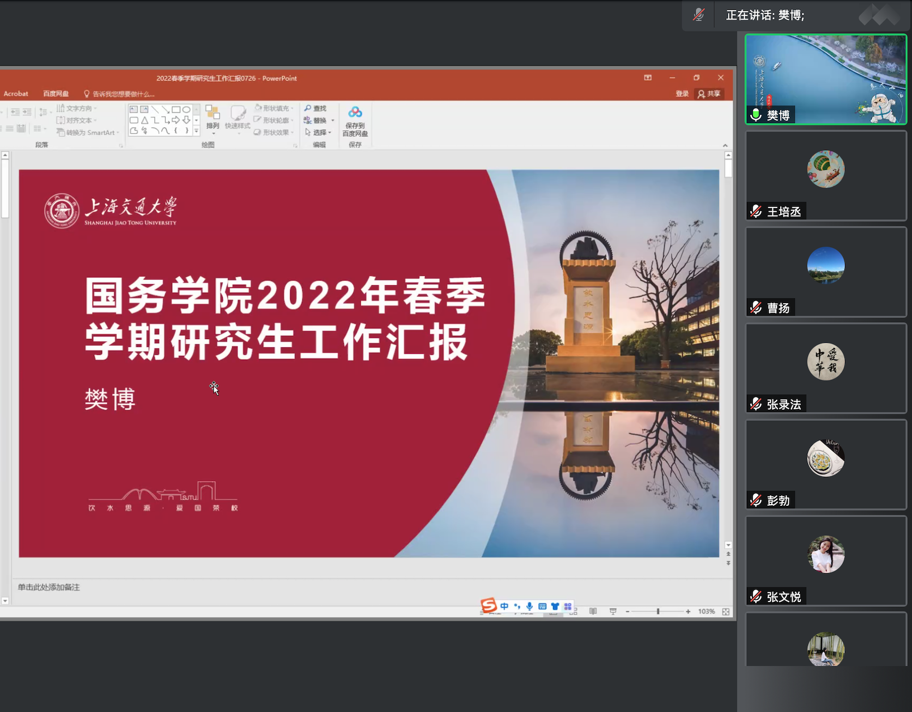Select the triangle shape in gallery
Screen dimensions: 912x712
(144, 120)
